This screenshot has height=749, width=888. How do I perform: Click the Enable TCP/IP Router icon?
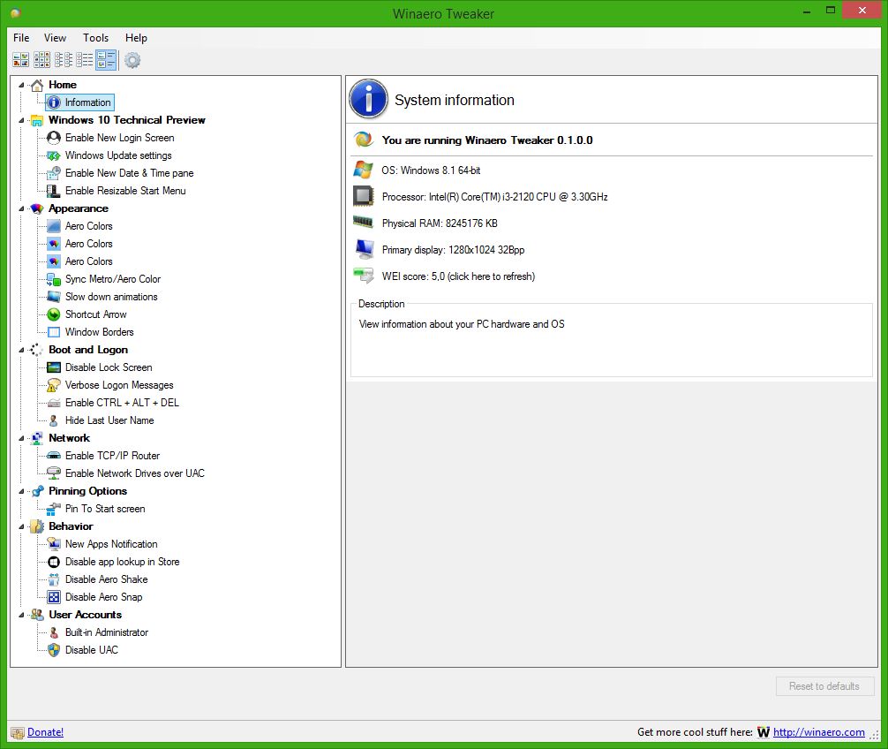click(x=53, y=456)
